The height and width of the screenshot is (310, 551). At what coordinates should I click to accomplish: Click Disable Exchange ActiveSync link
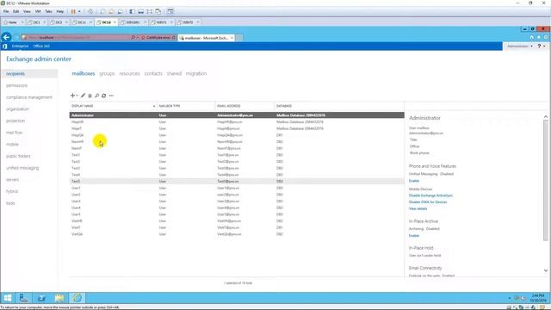click(x=430, y=195)
